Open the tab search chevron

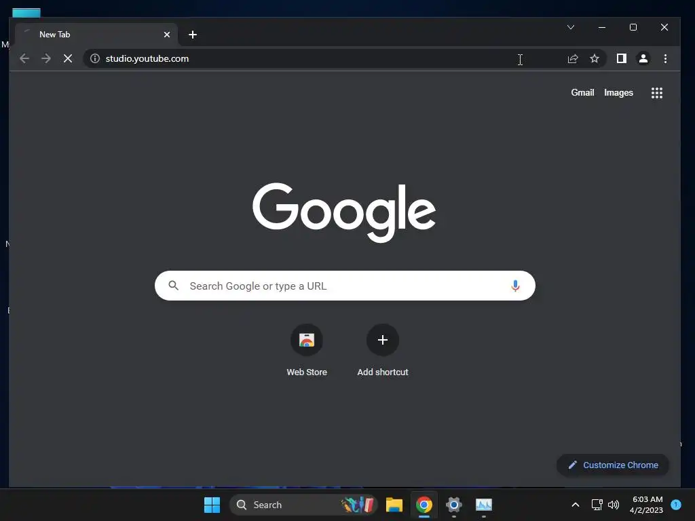[571, 27]
